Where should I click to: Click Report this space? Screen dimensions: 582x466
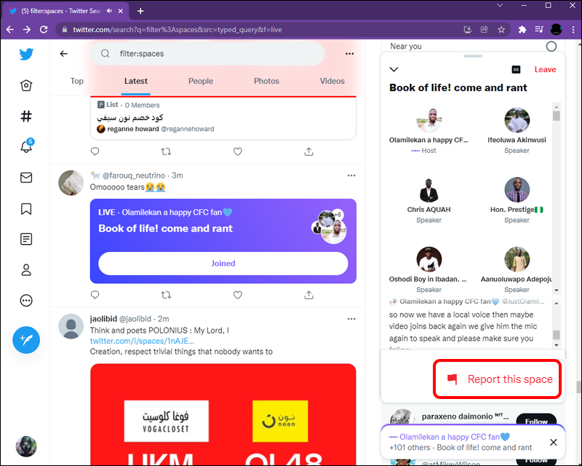(497, 379)
